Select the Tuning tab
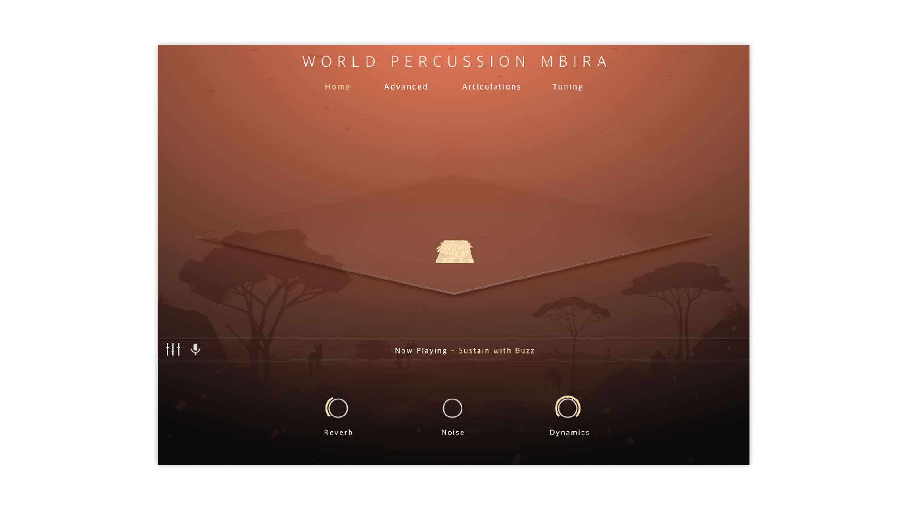 (567, 87)
